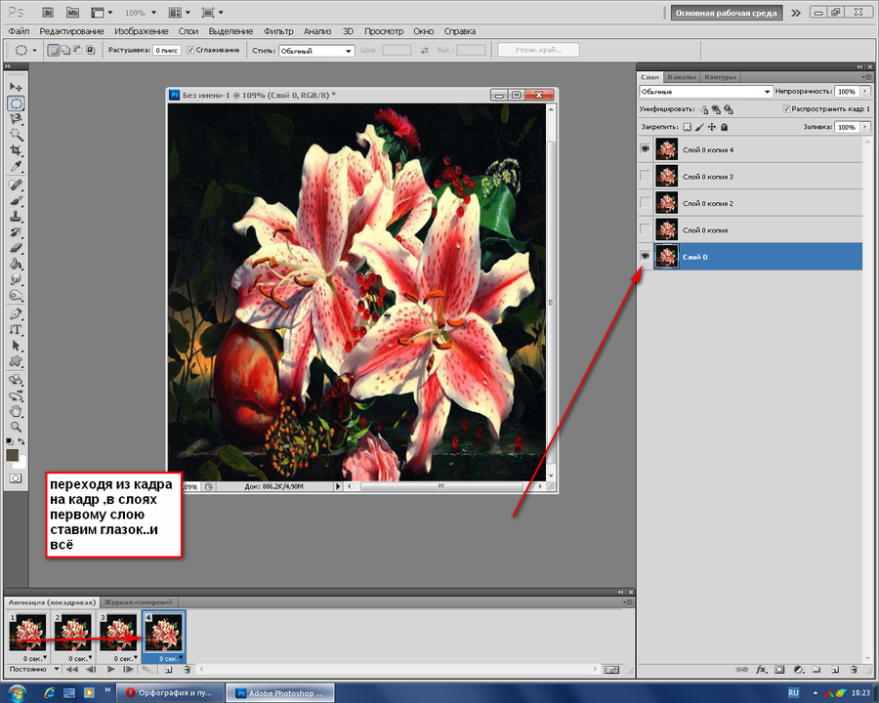Select the Path Selection arrow tool
This screenshot has width=879, height=703.
click(16, 346)
